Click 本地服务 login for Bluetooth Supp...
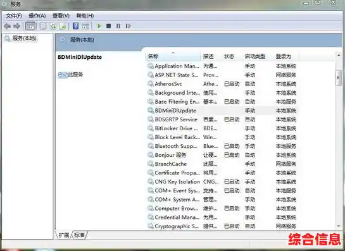Image resolution: width=345 pixels, height=251 pixels. 286,146
